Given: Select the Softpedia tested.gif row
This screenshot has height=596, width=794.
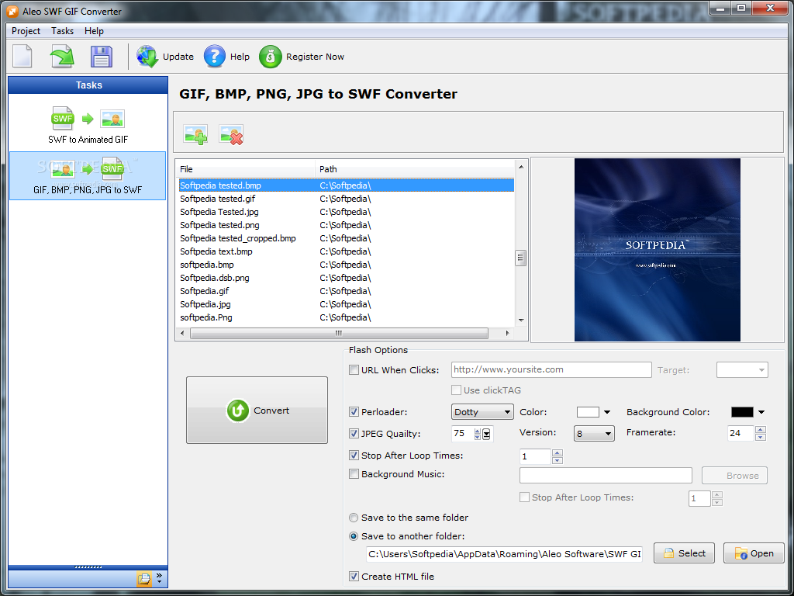Looking at the screenshot, I should pyautogui.click(x=347, y=199).
